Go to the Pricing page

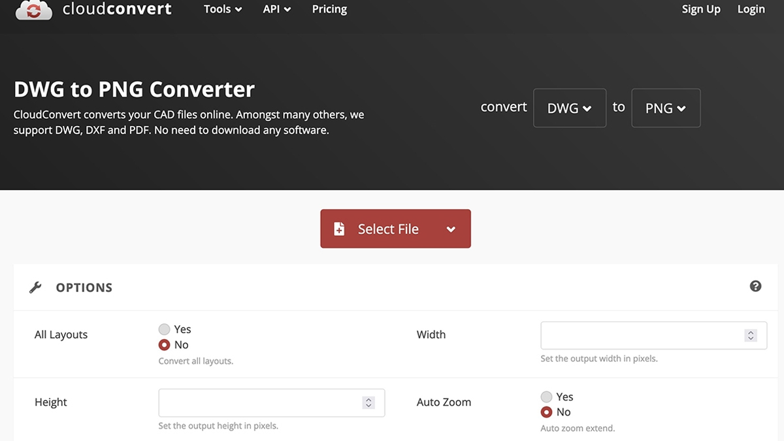point(329,9)
